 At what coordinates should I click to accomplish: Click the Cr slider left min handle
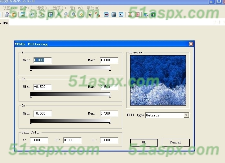[31, 124]
